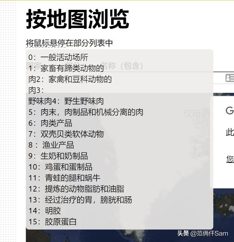This screenshot has height=242, width=234.
Task: Select list entry '7: 双壳贝类软体动物'
Action: [66, 134]
